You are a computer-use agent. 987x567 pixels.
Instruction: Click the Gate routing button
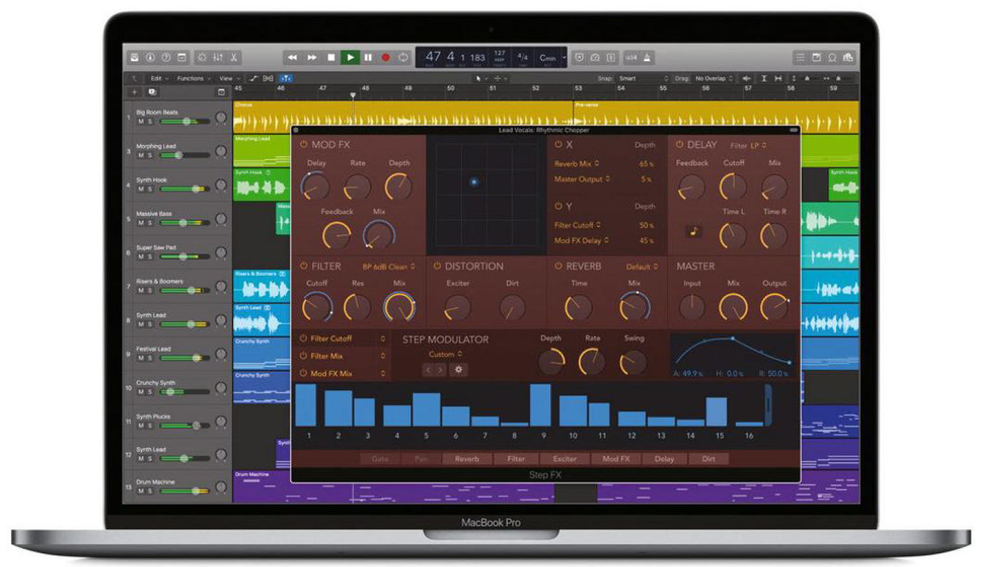pos(380,459)
